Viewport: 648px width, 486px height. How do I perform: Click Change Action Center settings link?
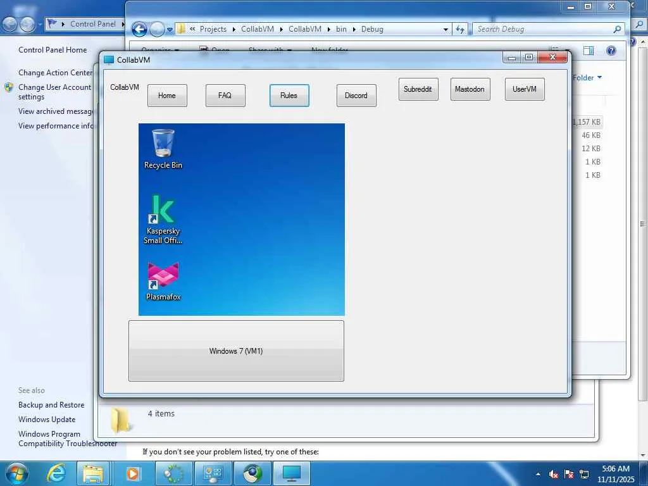56,72
